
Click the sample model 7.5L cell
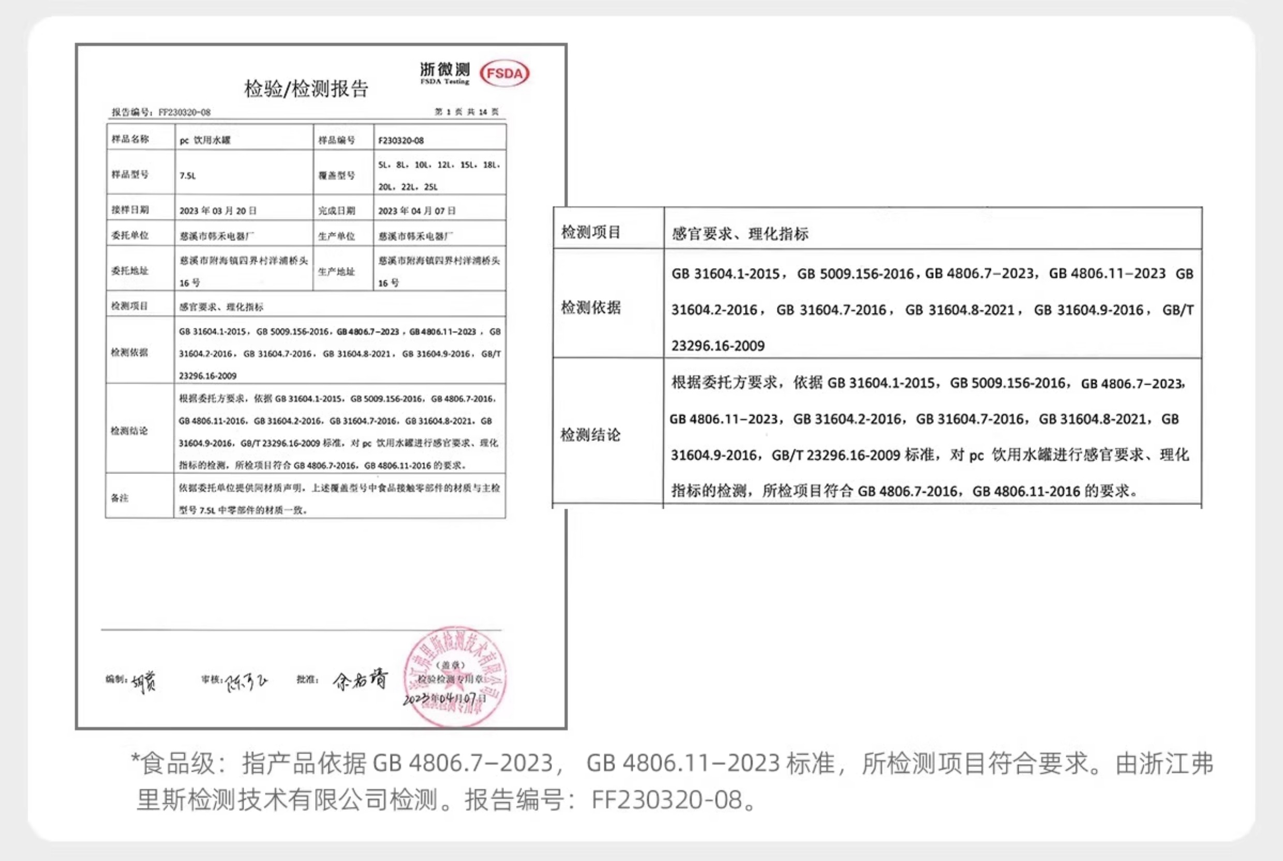click(x=188, y=176)
